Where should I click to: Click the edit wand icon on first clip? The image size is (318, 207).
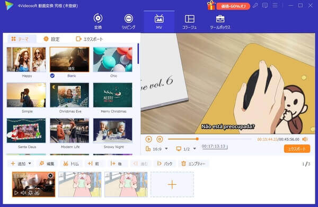point(30,193)
